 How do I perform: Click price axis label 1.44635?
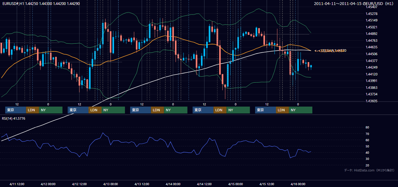click(371, 47)
